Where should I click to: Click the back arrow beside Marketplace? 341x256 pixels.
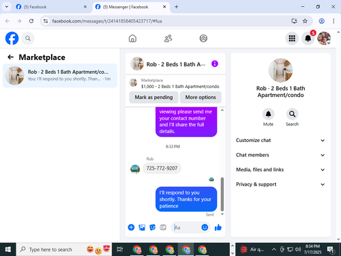pyautogui.click(x=11, y=57)
